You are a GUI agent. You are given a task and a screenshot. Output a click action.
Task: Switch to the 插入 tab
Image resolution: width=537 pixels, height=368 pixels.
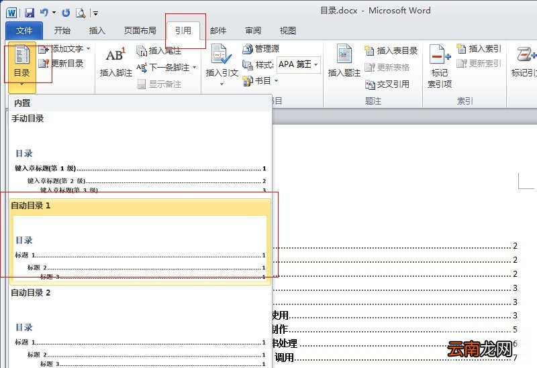(97, 31)
